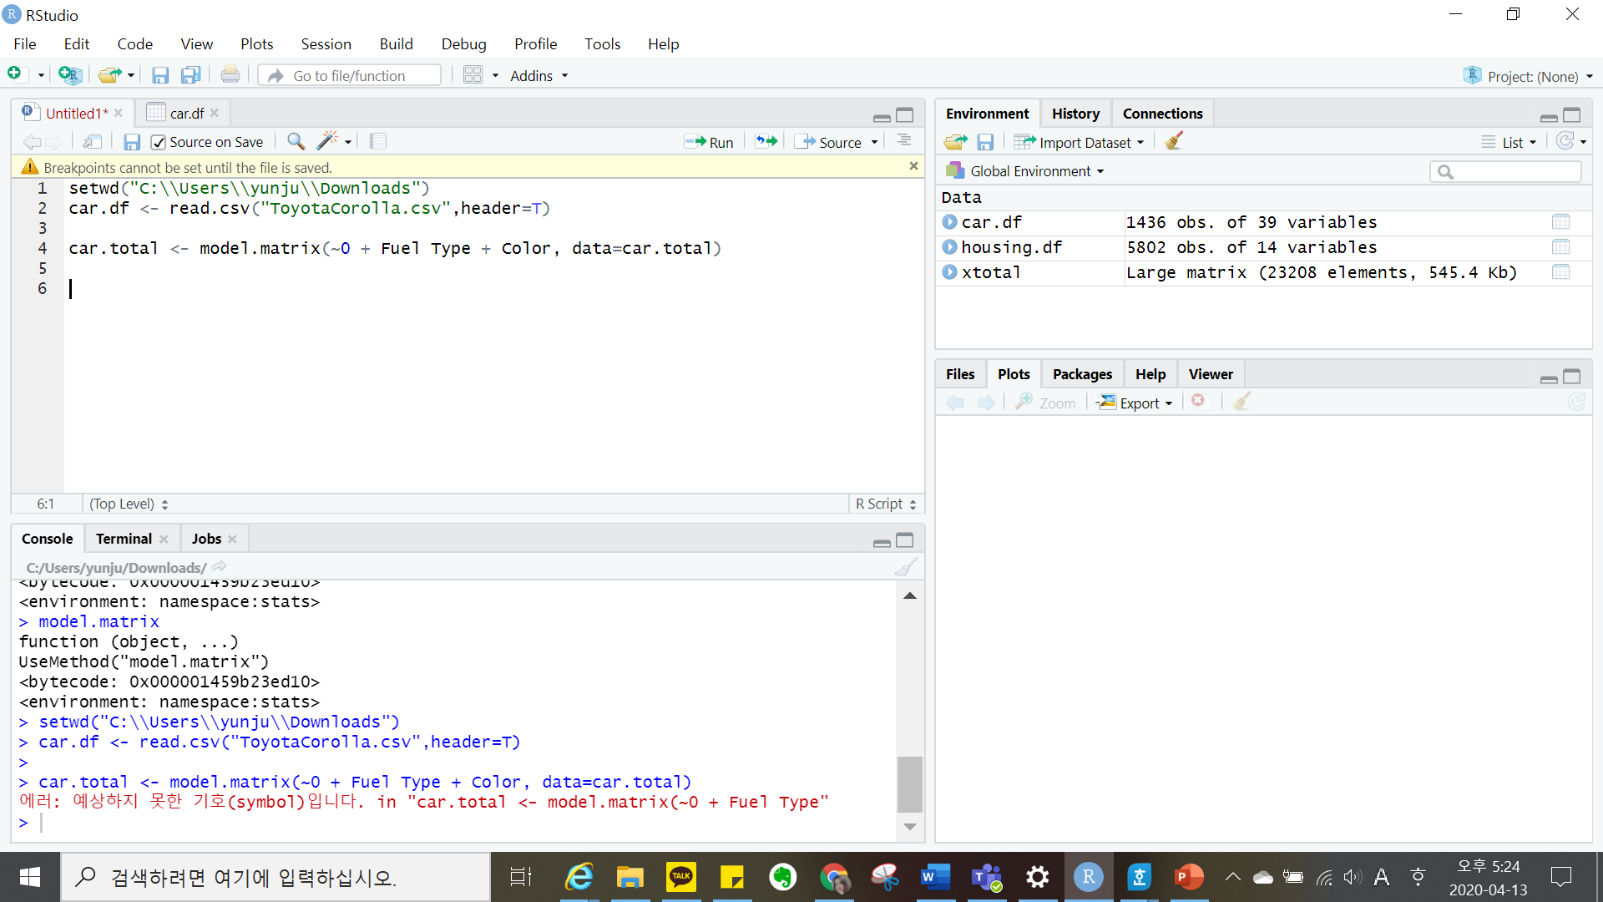The width and height of the screenshot is (1603, 902).
Task: Switch to the Packages tab
Action: click(x=1082, y=374)
